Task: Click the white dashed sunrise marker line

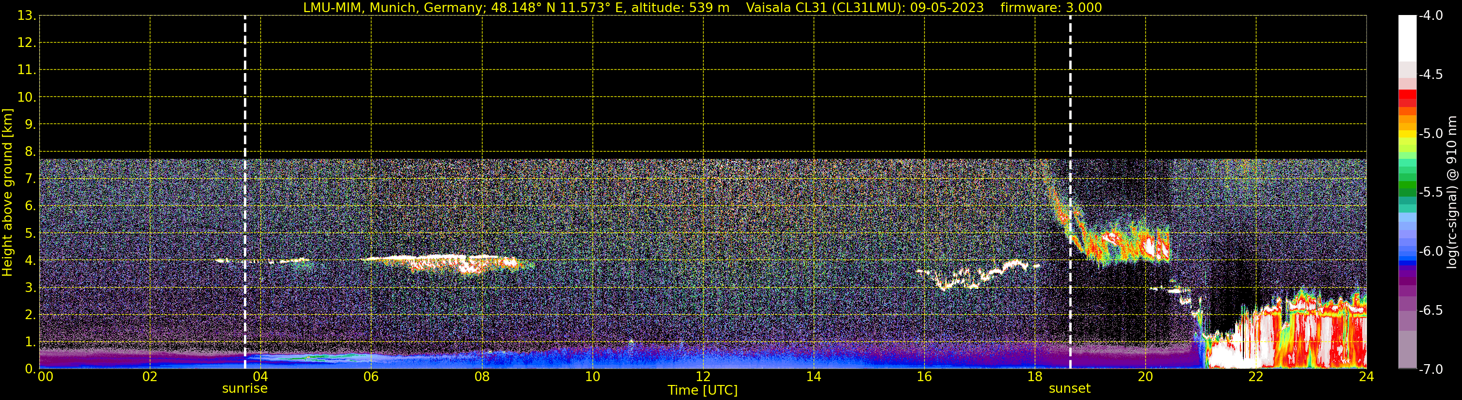Action: tap(245, 192)
